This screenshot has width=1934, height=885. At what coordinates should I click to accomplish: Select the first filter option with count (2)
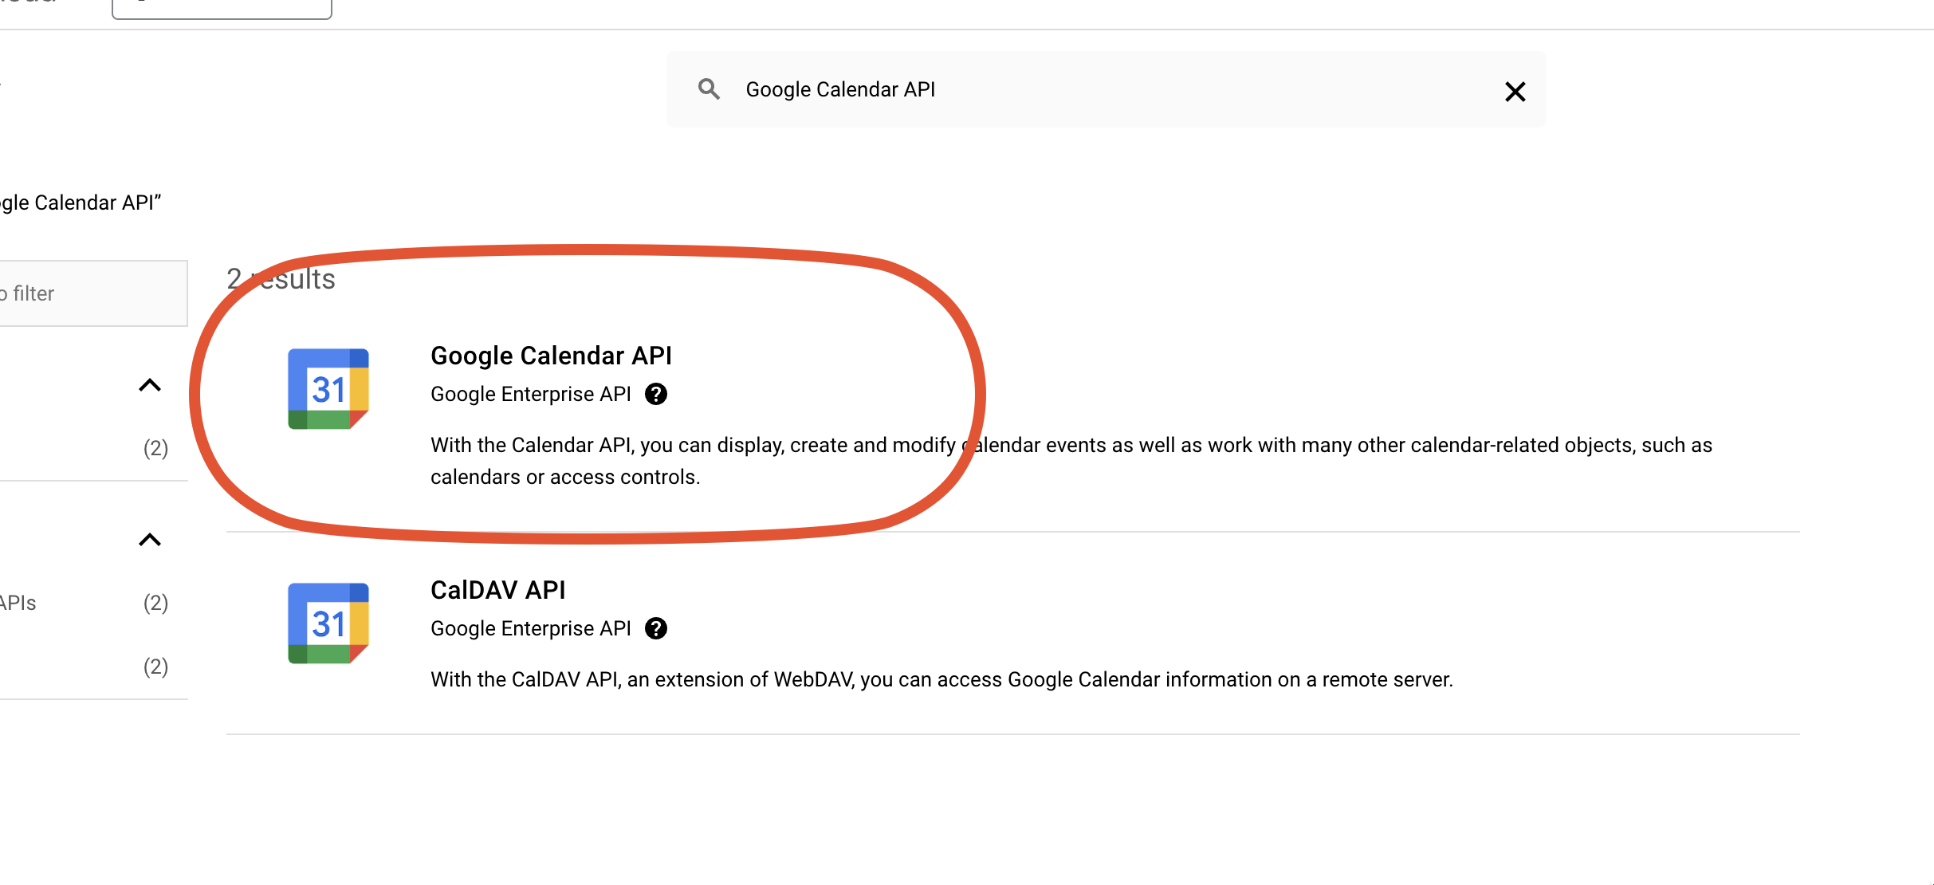[155, 448]
